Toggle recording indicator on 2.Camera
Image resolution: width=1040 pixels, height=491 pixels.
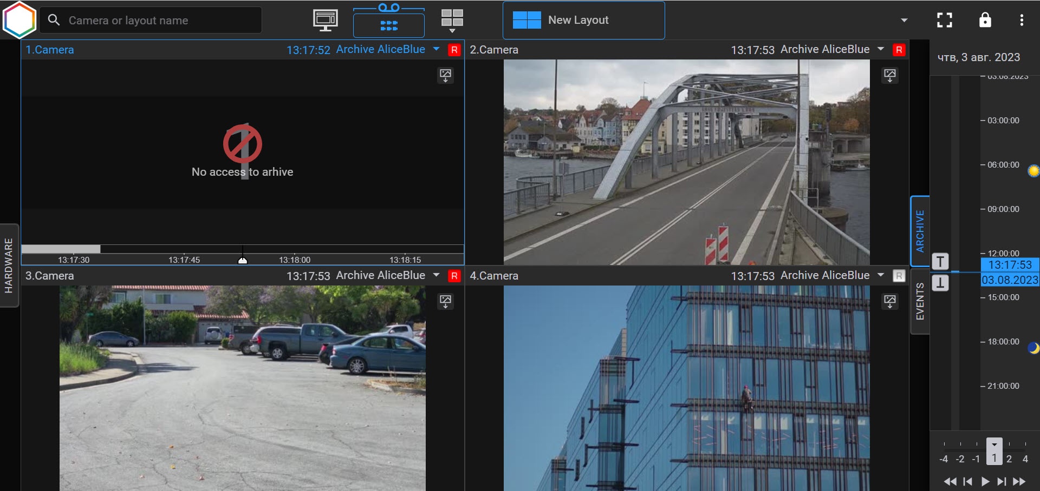[899, 50]
